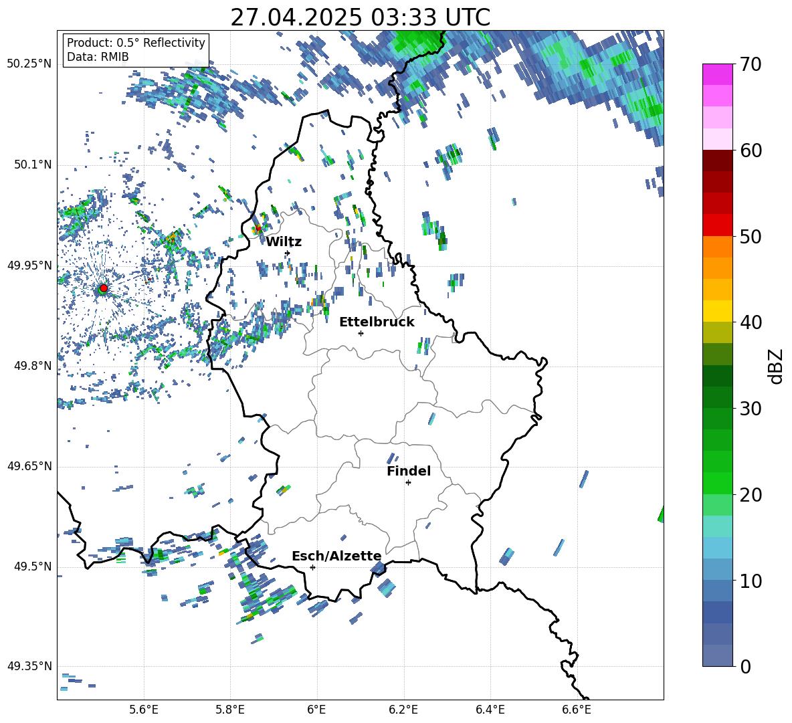Click the Data: RMIB text

(98, 57)
